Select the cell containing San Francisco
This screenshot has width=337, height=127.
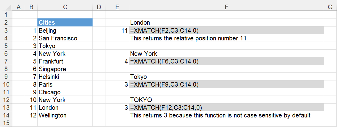click(x=65, y=38)
